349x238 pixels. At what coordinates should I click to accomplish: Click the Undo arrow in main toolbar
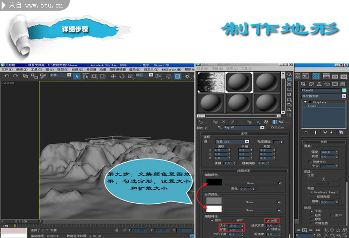[x=8, y=76]
